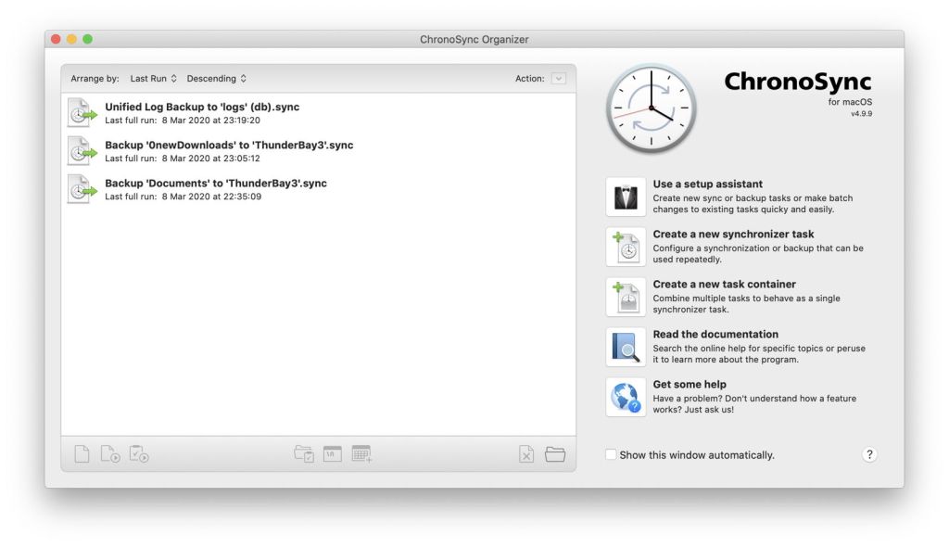The image size is (949, 547).
Task: Open the Descending sort order dropdown
Action: (216, 79)
